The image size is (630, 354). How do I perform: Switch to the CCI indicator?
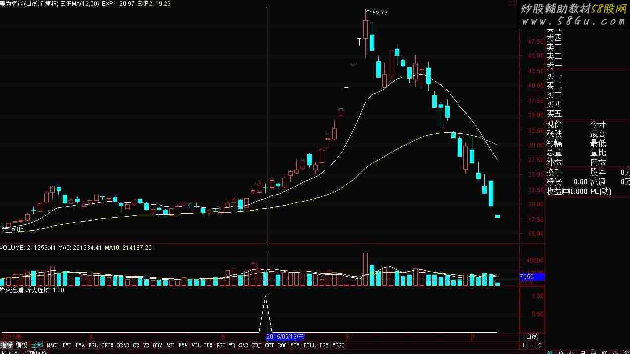click(x=269, y=345)
